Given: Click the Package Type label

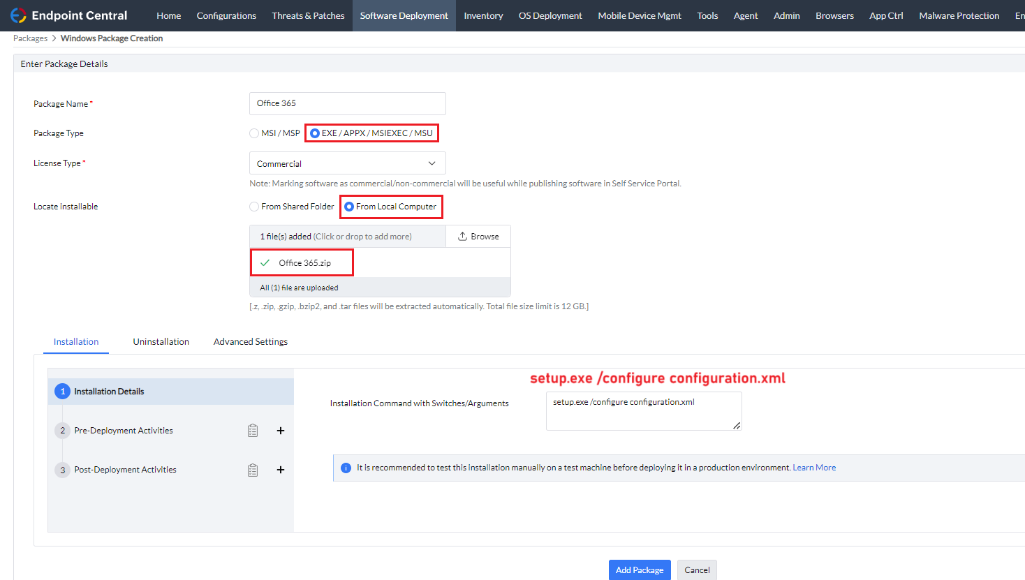Looking at the screenshot, I should tap(59, 133).
